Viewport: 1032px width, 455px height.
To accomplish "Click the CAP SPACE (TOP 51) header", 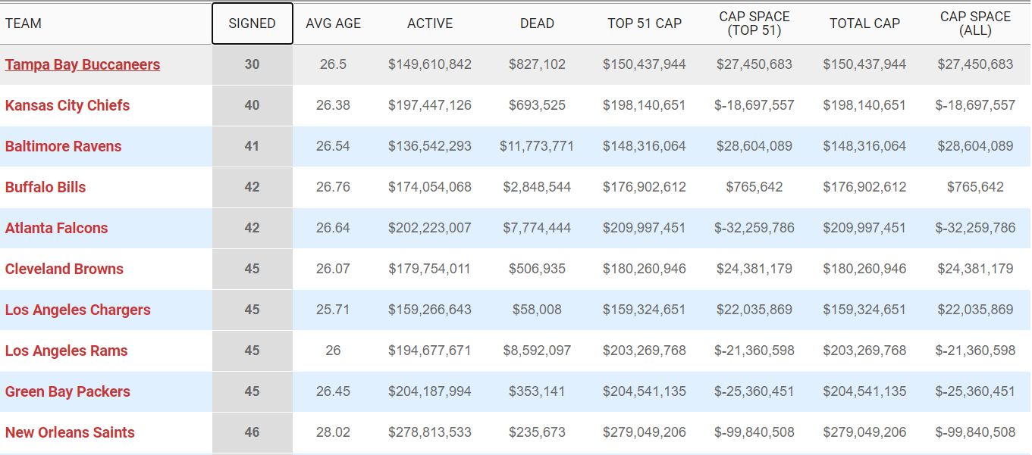I will click(x=754, y=23).
